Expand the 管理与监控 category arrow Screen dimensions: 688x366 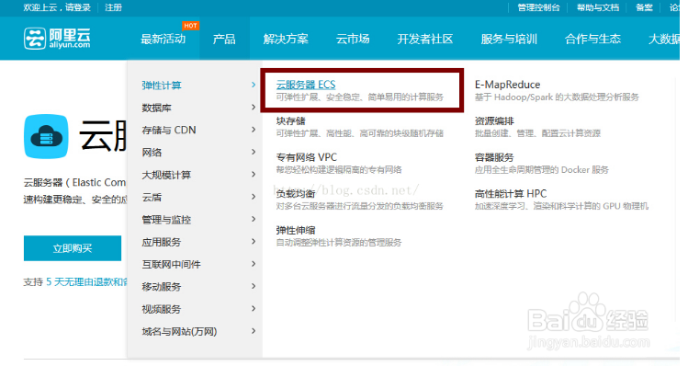point(254,219)
